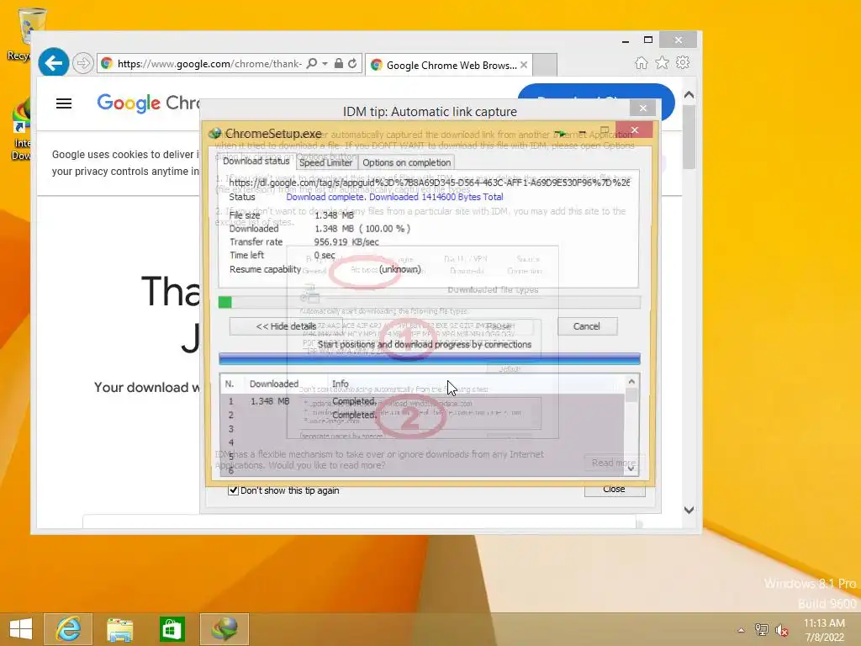Click the network tray icon

(x=762, y=630)
